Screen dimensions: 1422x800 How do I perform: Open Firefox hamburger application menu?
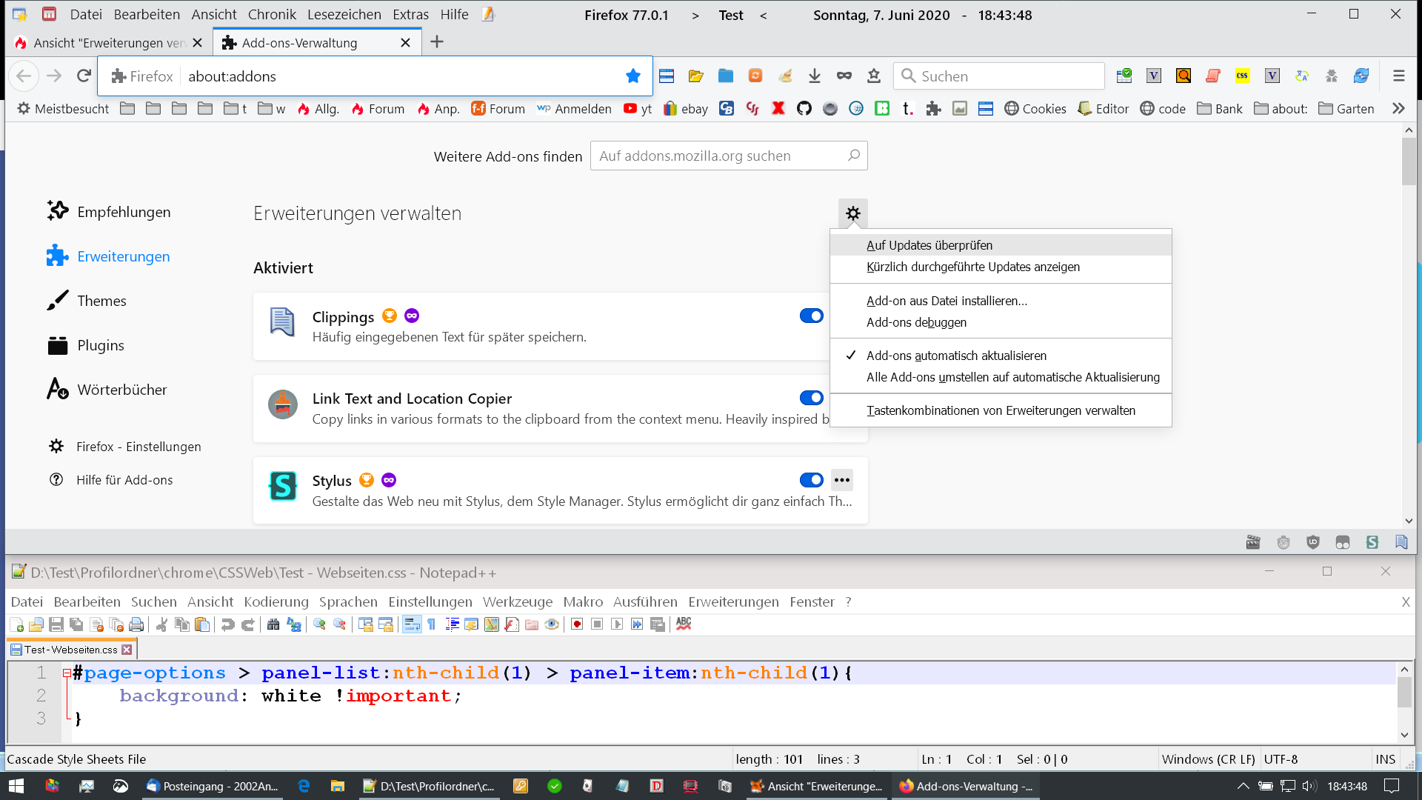pyautogui.click(x=1398, y=76)
